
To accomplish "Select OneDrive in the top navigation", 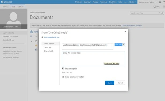I will [113, 2].
